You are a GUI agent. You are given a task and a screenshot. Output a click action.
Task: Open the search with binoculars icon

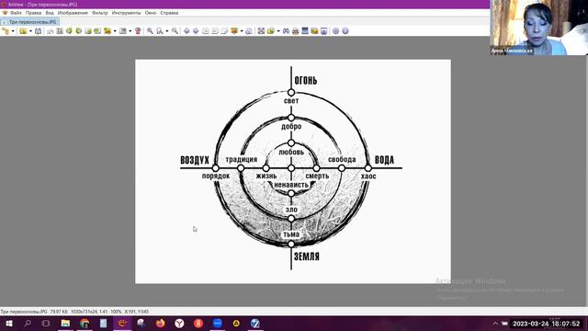point(286,31)
